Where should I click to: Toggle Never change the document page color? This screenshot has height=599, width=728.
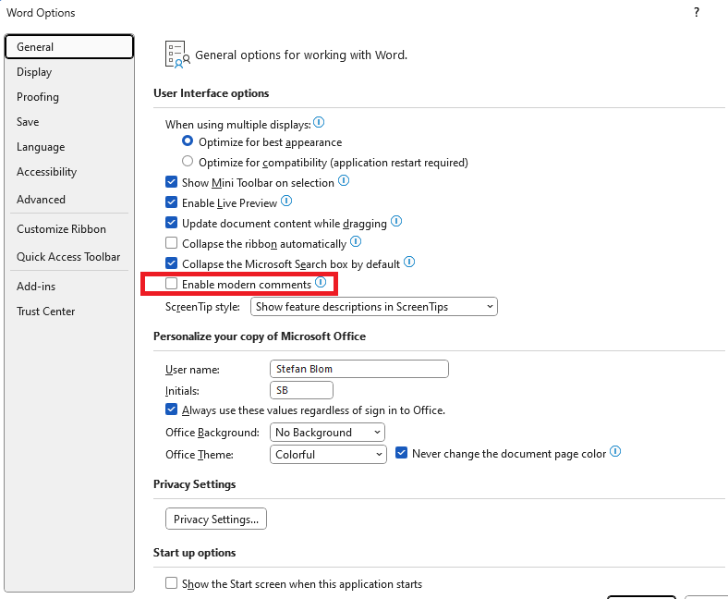pos(402,453)
